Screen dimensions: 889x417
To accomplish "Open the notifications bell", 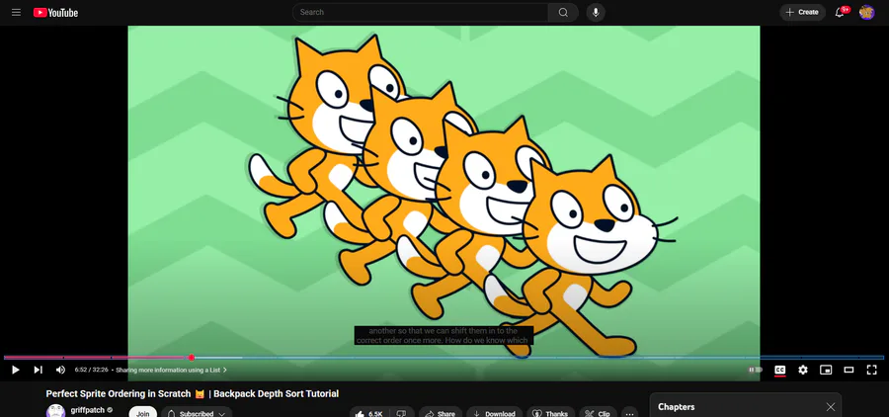I will [x=840, y=13].
